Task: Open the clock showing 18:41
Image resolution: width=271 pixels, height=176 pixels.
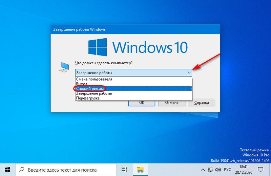Action: 244,170
